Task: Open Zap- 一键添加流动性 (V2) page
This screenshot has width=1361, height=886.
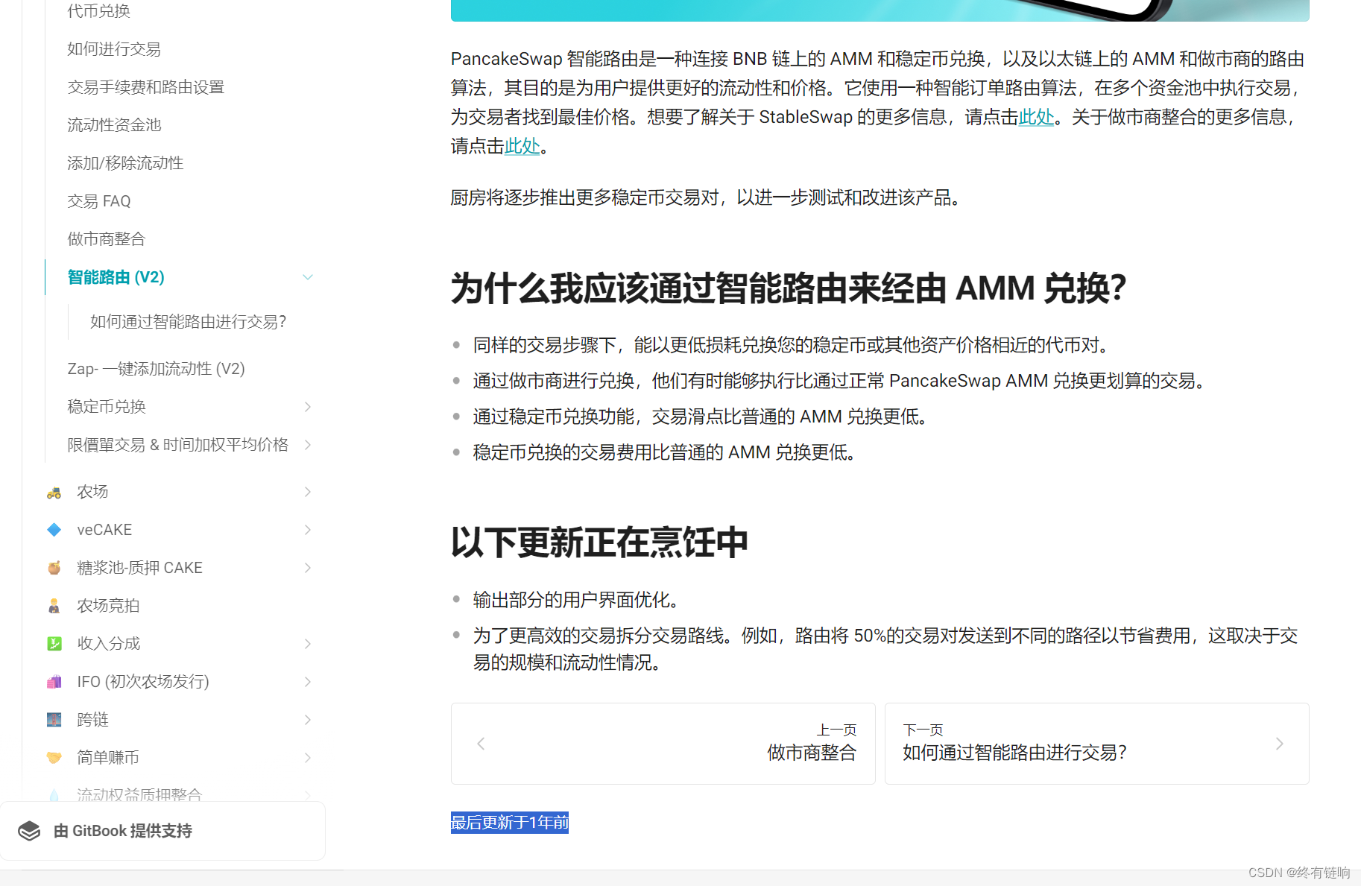Action: [x=156, y=369]
